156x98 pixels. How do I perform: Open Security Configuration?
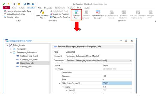[x=59, y=14]
